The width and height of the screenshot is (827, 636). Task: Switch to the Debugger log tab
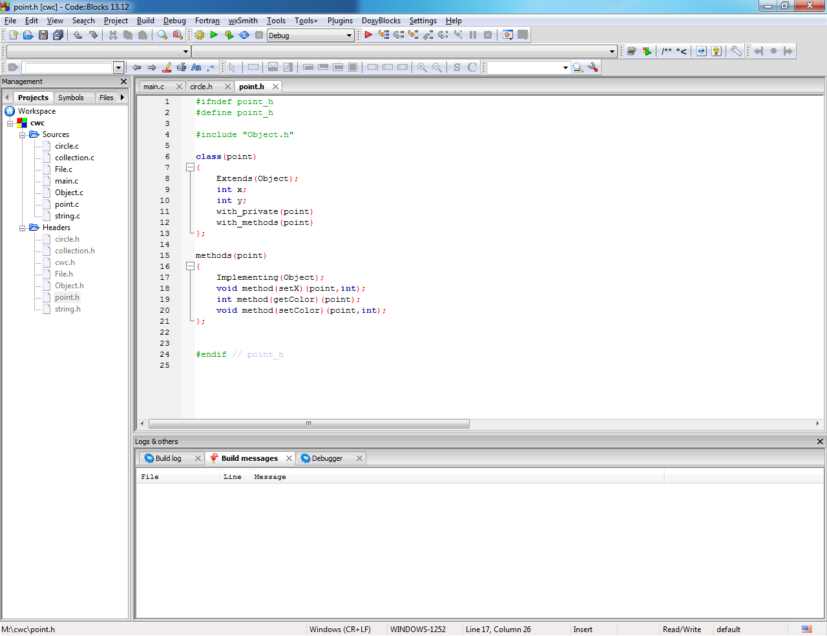(327, 458)
